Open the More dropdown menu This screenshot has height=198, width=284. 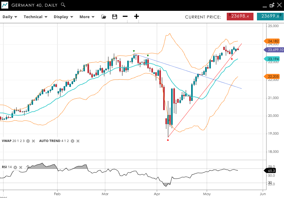pyautogui.click(x=87, y=17)
